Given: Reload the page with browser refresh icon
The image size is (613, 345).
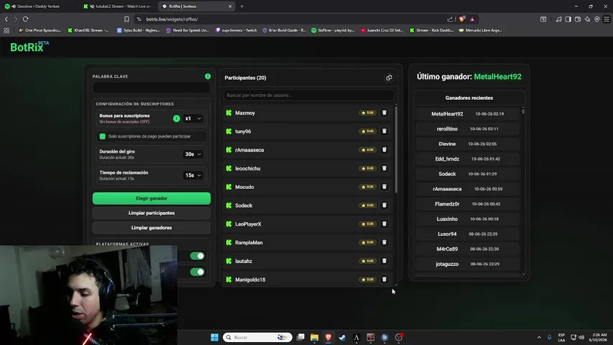Looking at the screenshot, I should (25, 19).
